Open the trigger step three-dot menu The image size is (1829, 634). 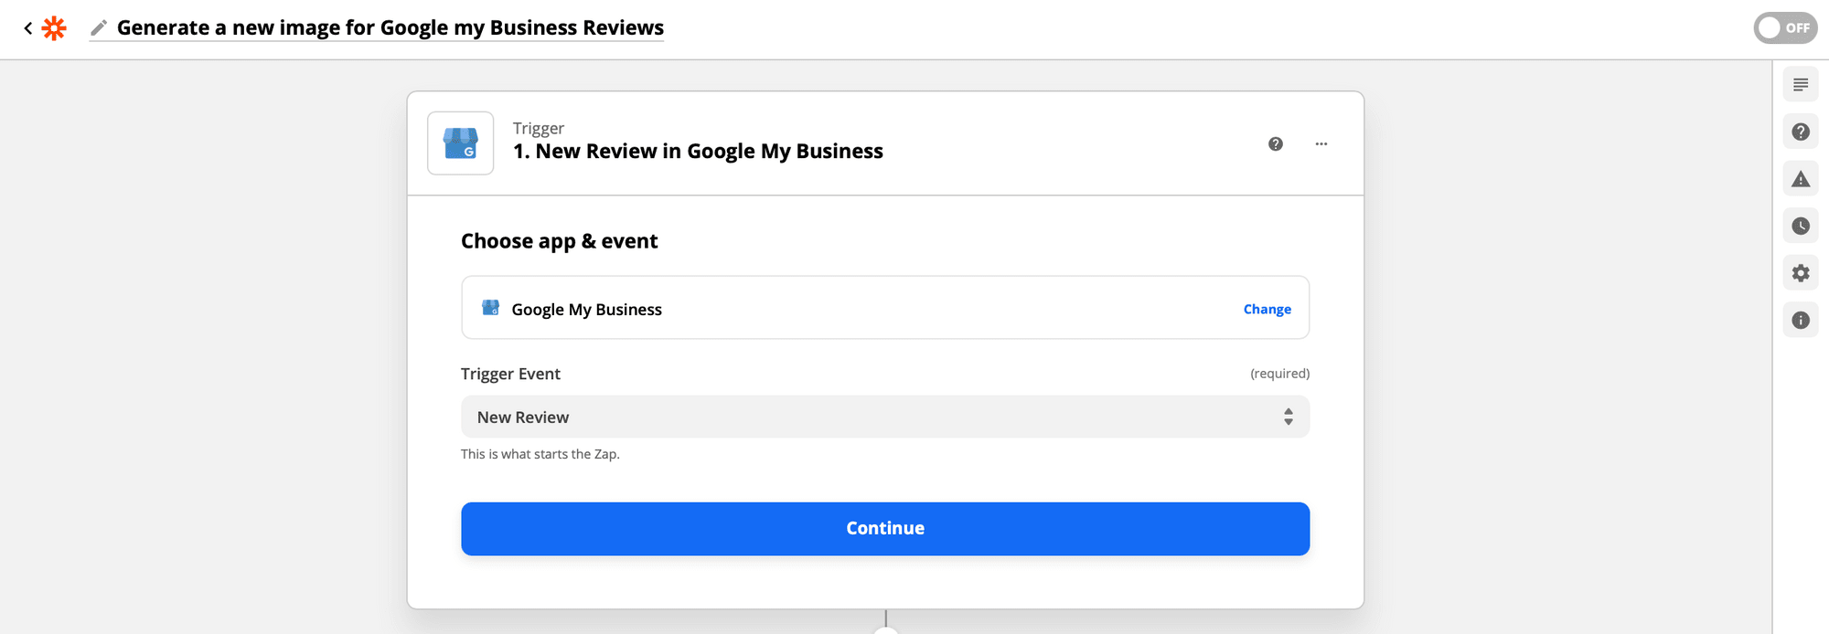click(x=1321, y=143)
